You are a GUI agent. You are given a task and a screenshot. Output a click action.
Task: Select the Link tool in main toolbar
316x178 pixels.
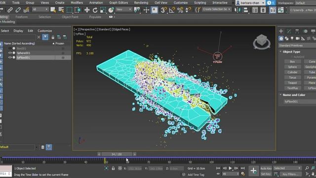(x=10, y=10)
